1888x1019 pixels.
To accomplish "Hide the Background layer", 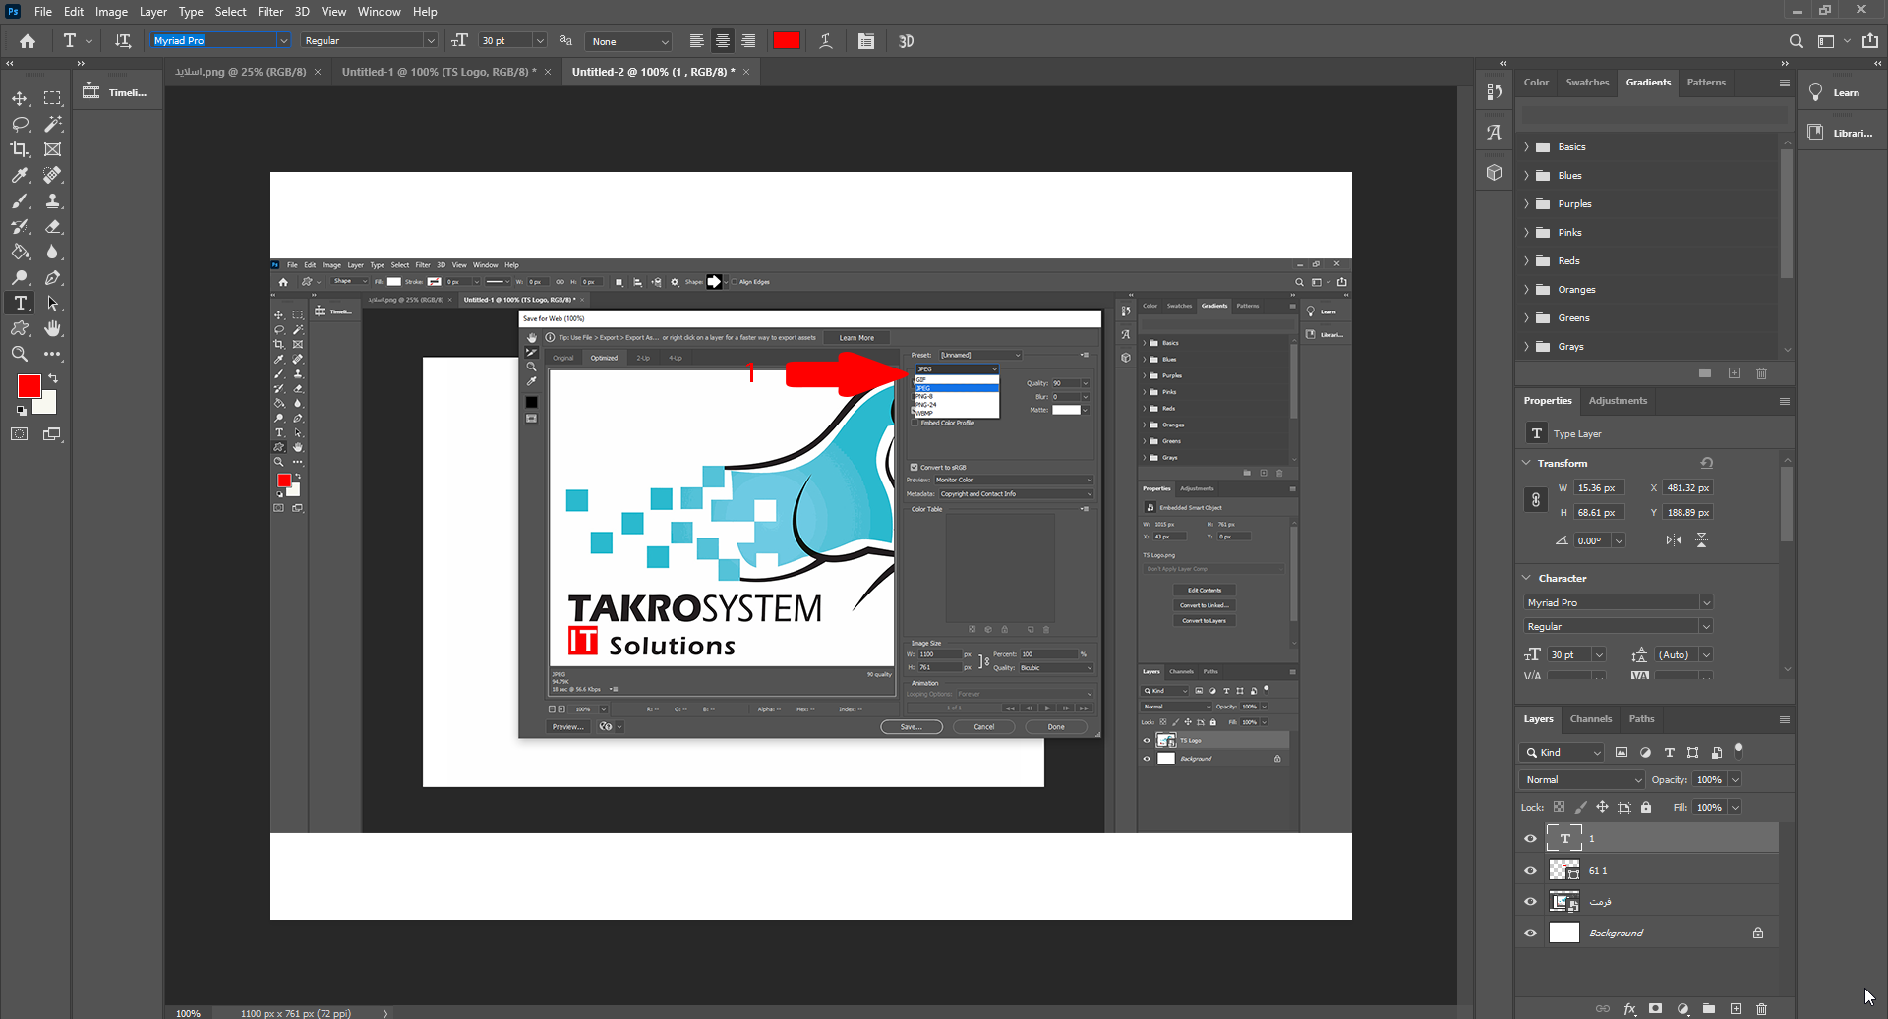I will (x=1530, y=934).
